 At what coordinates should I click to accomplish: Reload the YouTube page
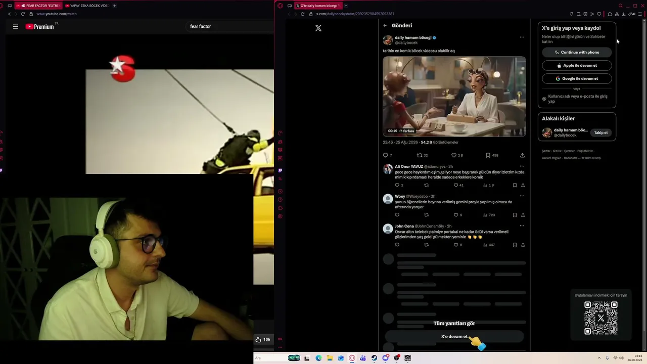pos(23,14)
